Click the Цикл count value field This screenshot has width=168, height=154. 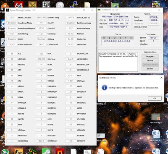point(153,41)
